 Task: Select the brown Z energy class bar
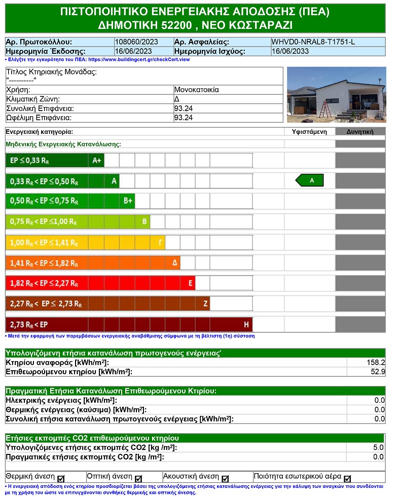(107, 304)
